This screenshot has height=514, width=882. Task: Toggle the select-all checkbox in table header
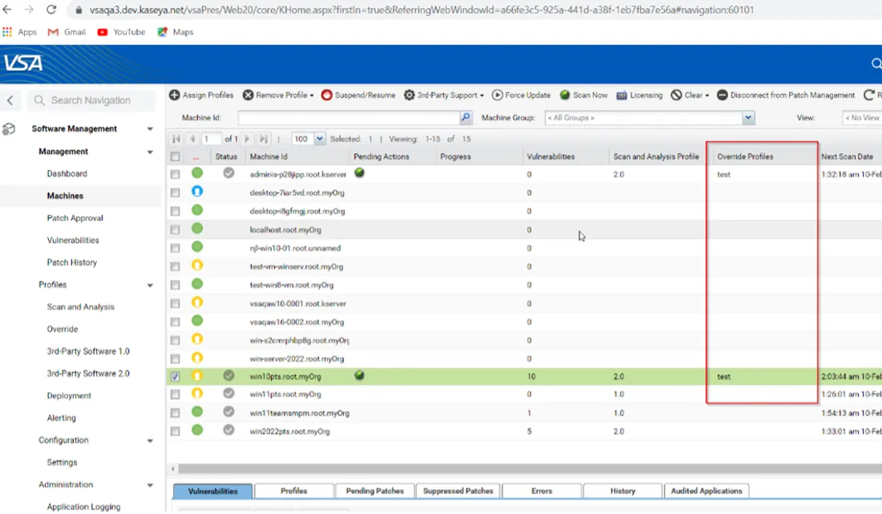pyautogui.click(x=176, y=156)
